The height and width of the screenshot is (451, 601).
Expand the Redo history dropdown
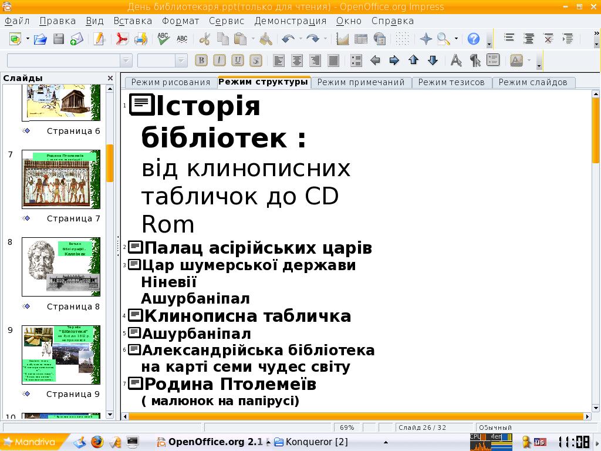(x=325, y=39)
